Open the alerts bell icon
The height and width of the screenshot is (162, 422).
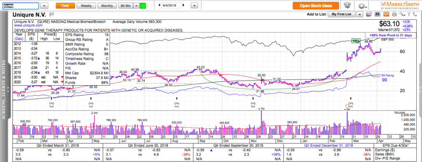tap(347, 5)
